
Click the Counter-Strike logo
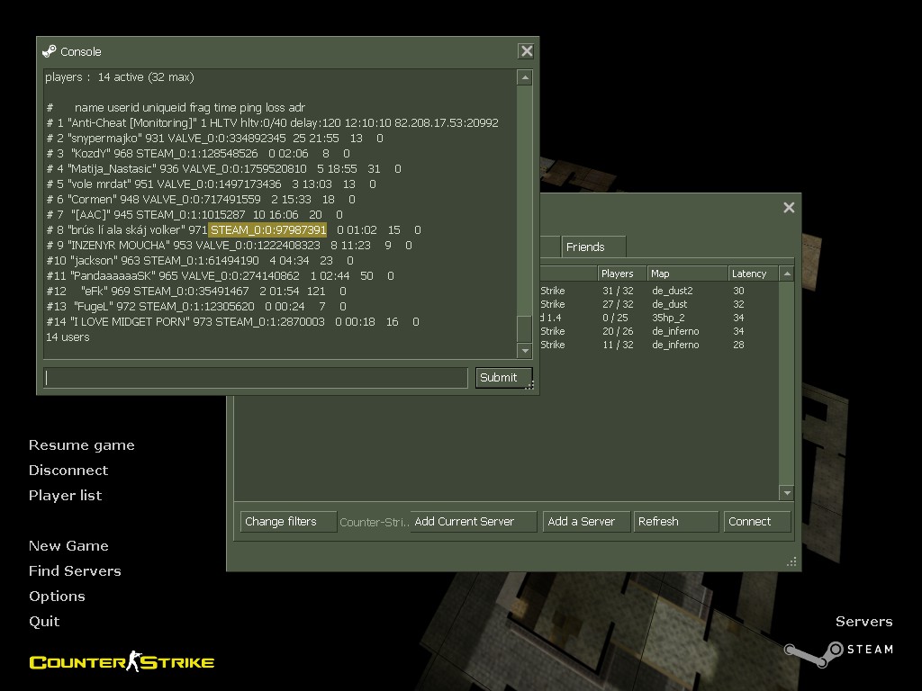[122, 661]
